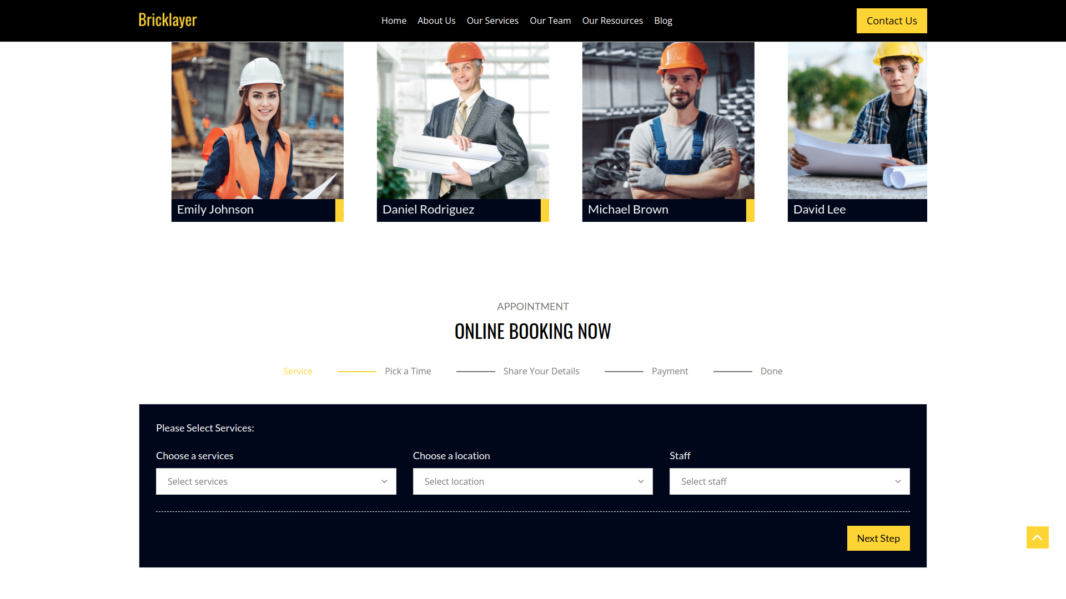
Task: Visit the Blog page
Action: point(663,21)
